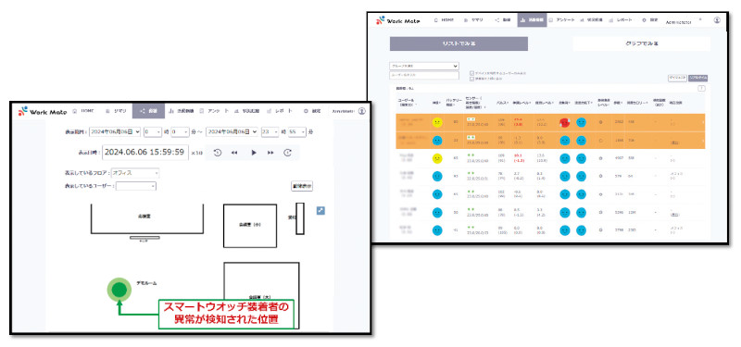The image size is (741, 347).
Task: Expand the floor map with blue arrow icon
Action: pyautogui.click(x=320, y=210)
